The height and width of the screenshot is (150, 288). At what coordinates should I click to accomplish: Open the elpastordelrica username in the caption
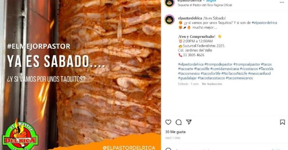pyautogui.click(x=190, y=18)
